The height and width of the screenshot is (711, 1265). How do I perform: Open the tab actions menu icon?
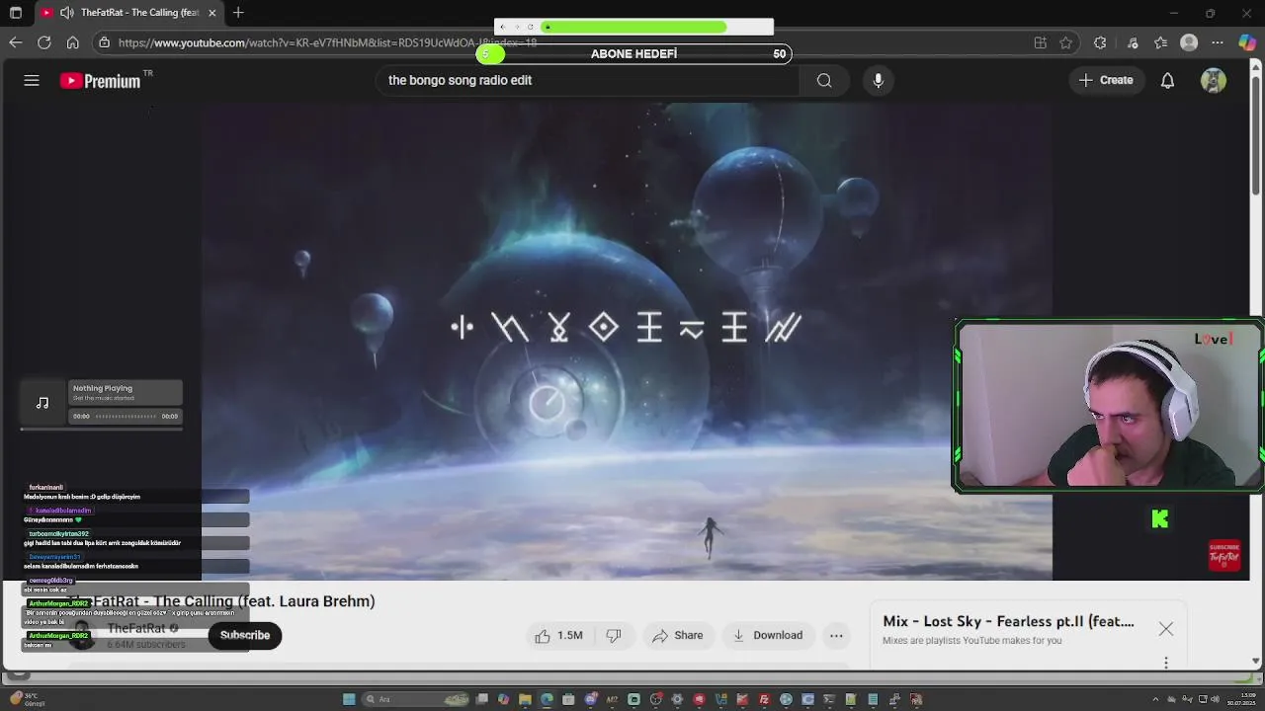[16, 13]
